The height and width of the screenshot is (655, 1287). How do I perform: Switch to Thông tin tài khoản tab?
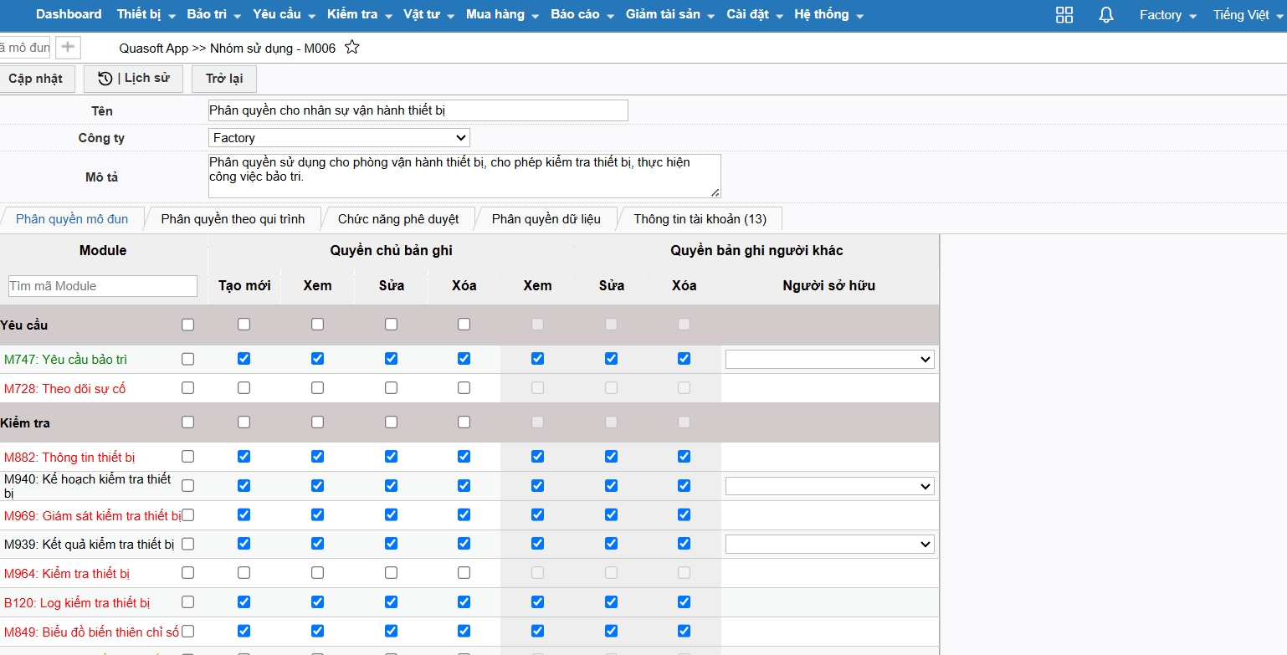700,219
